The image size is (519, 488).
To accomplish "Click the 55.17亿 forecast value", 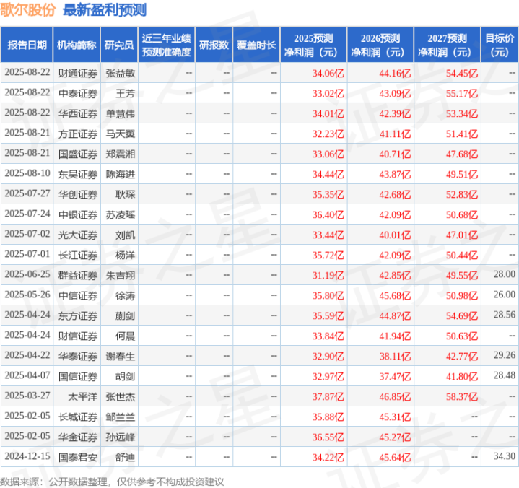I will click(x=462, y=93).
